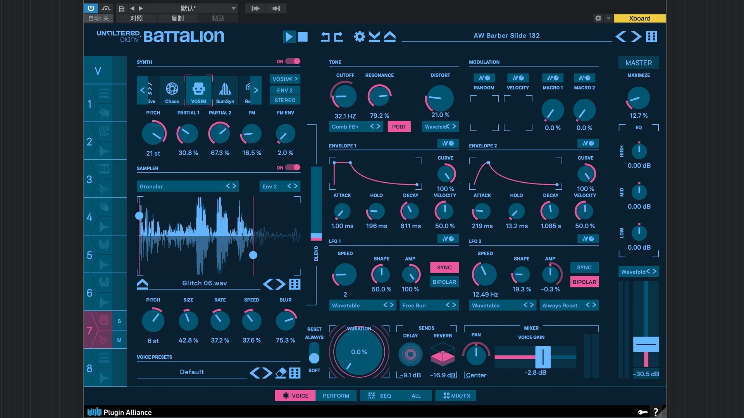Click the undo arrow icon

tap(325, 37)
